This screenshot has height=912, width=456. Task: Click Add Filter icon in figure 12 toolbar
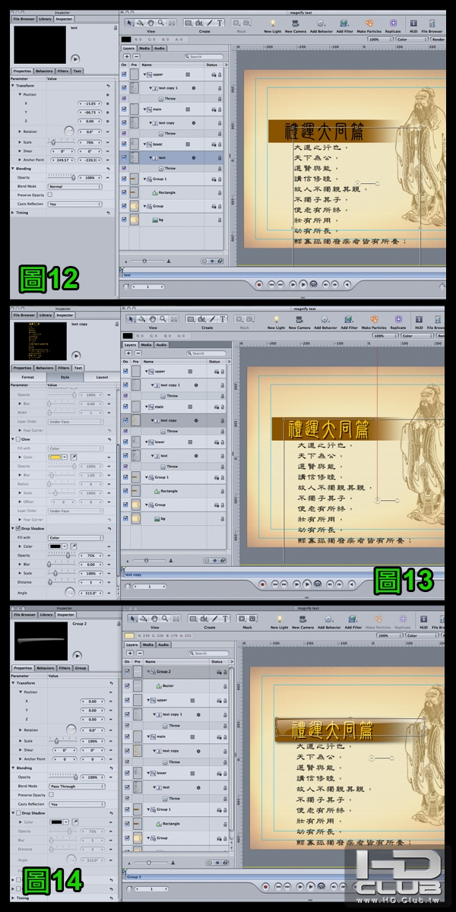[345, 24]
